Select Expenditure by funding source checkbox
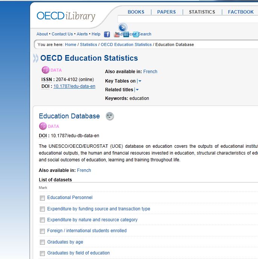 tap(42, 209)
